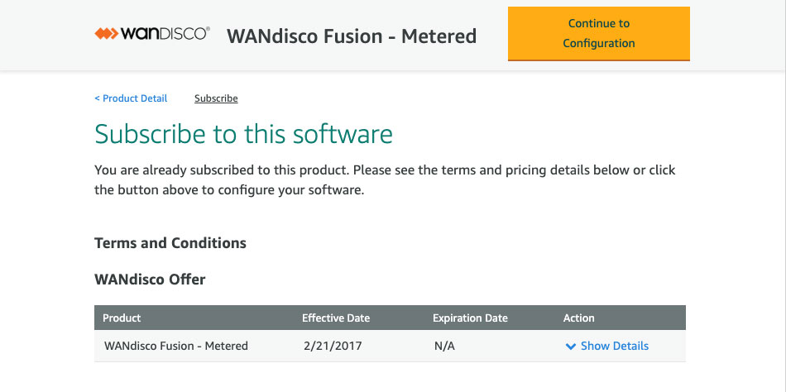This screenshot has height=392, width=786.
Task: Open the Continue to Configuration button
Action: click(598, 34)
